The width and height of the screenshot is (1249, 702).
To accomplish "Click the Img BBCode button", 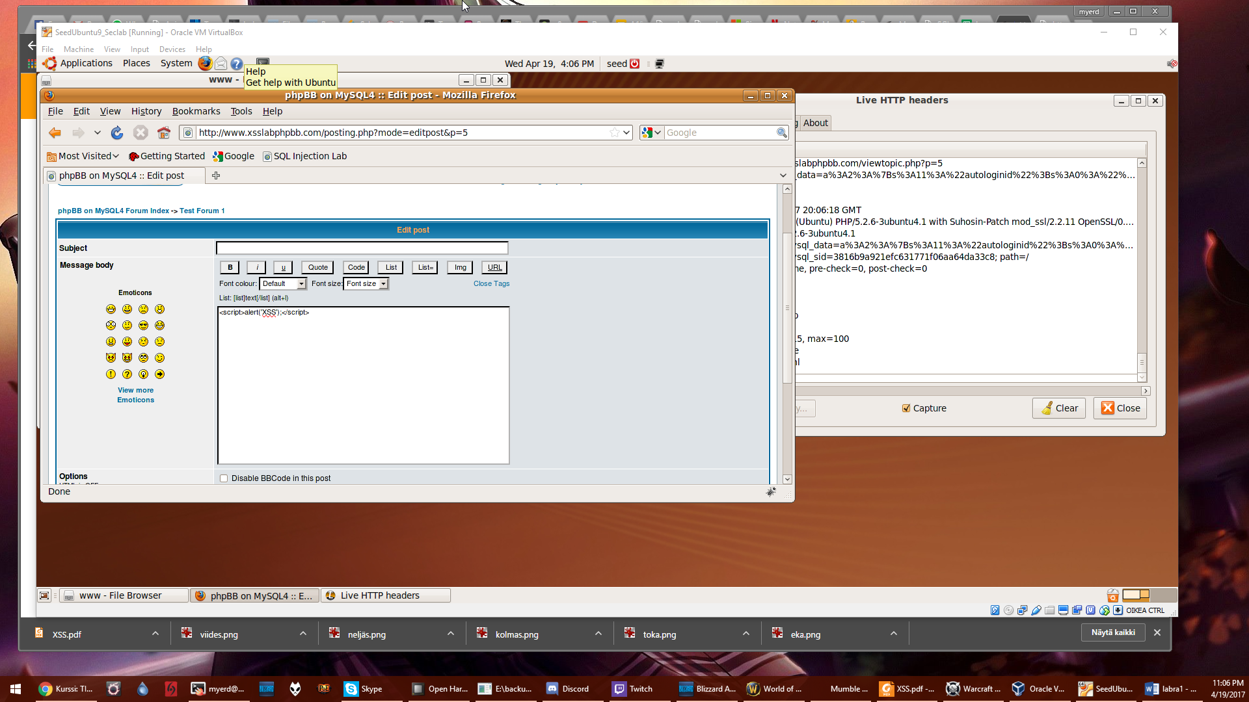I will click(460, 268).
